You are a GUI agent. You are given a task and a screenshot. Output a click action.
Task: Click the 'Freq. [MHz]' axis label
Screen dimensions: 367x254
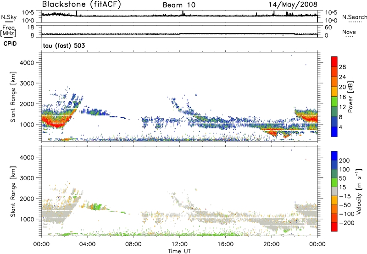[8, 31]
